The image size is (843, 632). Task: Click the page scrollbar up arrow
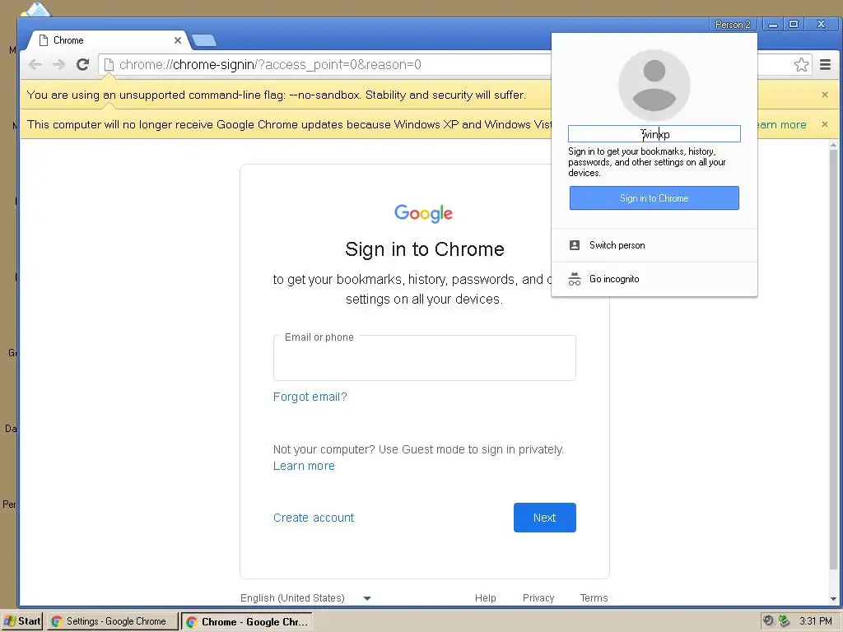coord(833,145)
